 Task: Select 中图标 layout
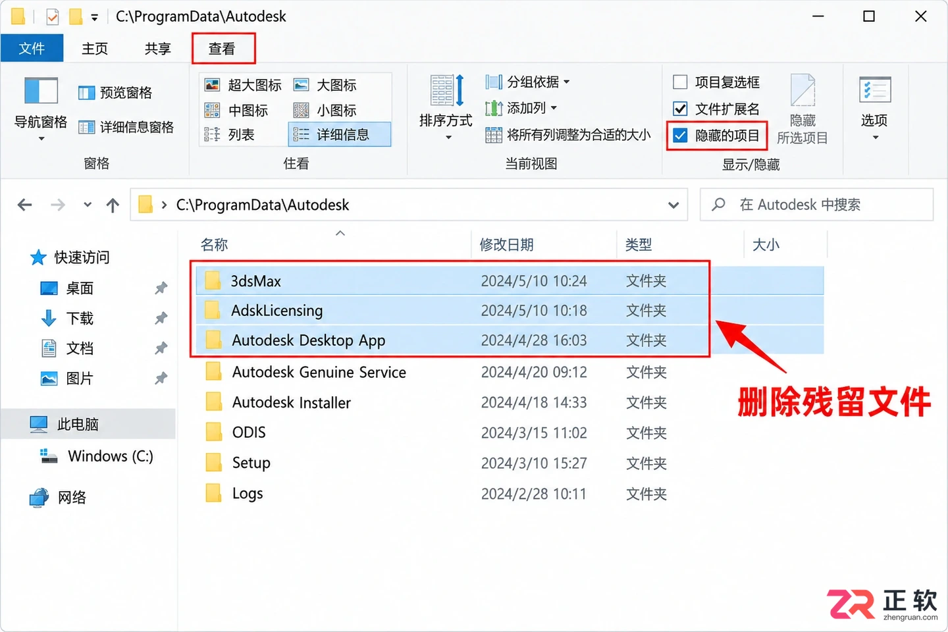click(236, 110)
